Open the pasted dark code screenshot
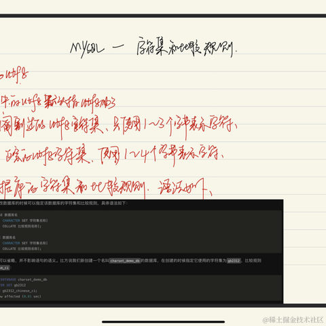This screenshot has height=326, width=326. 141,251
